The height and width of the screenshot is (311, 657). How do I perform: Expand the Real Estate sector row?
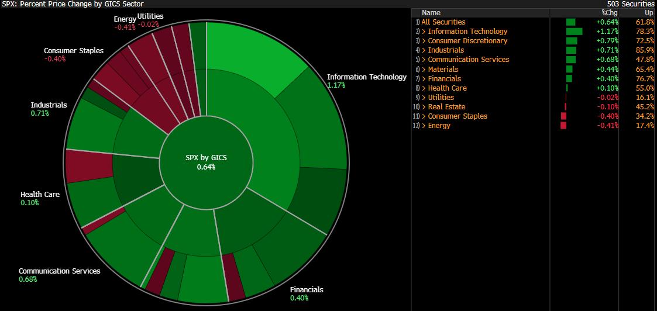coord(424,107)
